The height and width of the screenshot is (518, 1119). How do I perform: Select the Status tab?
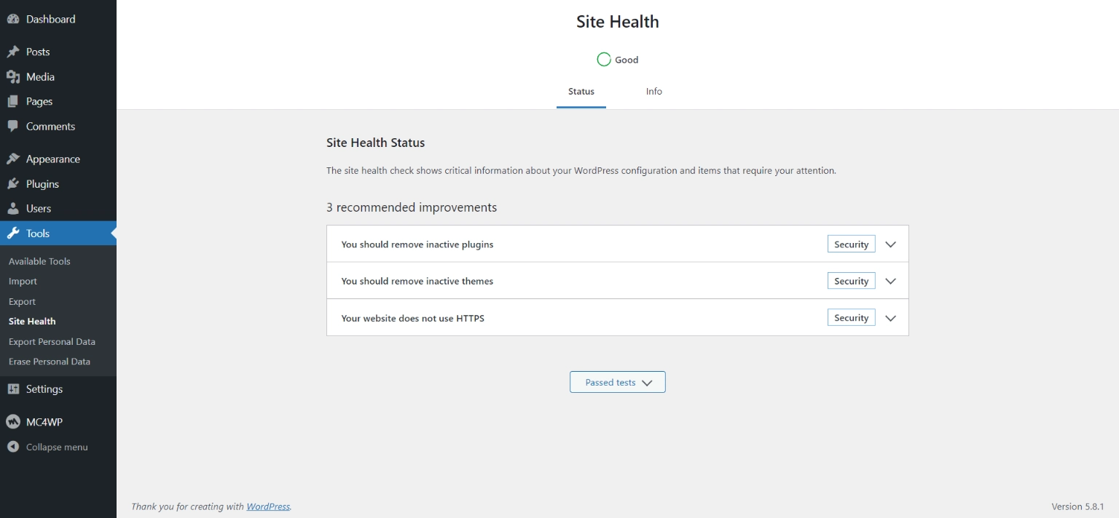(x=581, y=92)
